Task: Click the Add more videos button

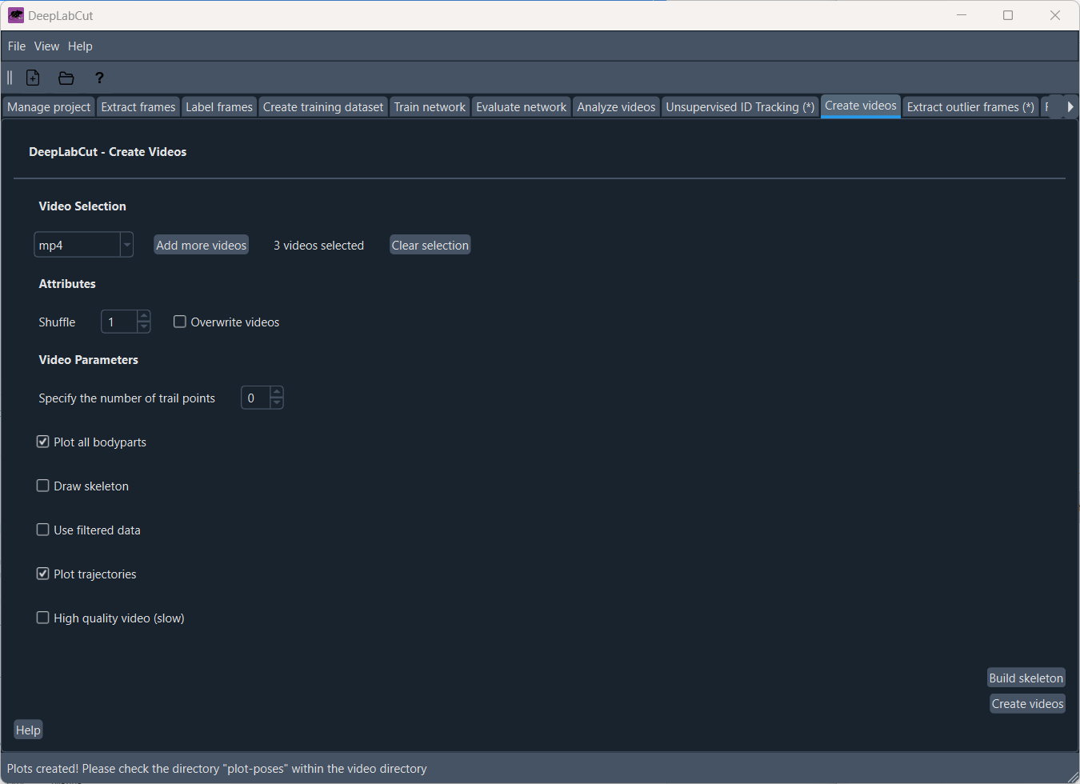Action: 202,245
